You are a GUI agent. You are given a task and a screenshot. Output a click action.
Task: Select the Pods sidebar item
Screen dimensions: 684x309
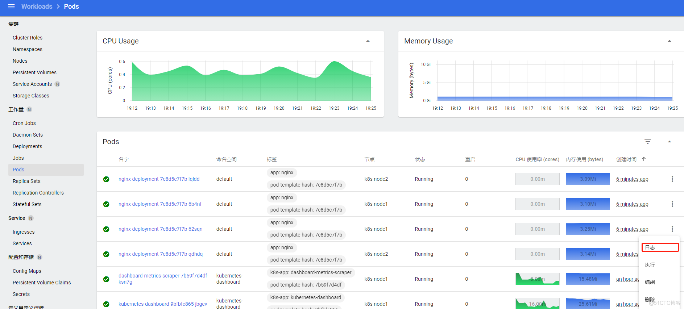(x=46, y=170)
